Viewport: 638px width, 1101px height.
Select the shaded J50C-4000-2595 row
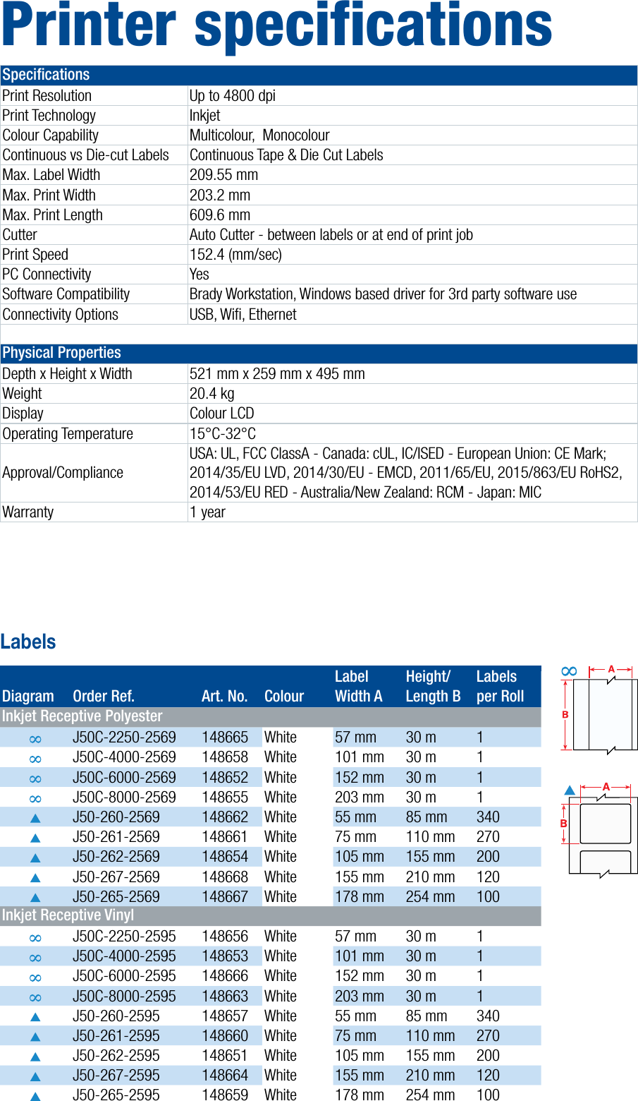(282, 956)
